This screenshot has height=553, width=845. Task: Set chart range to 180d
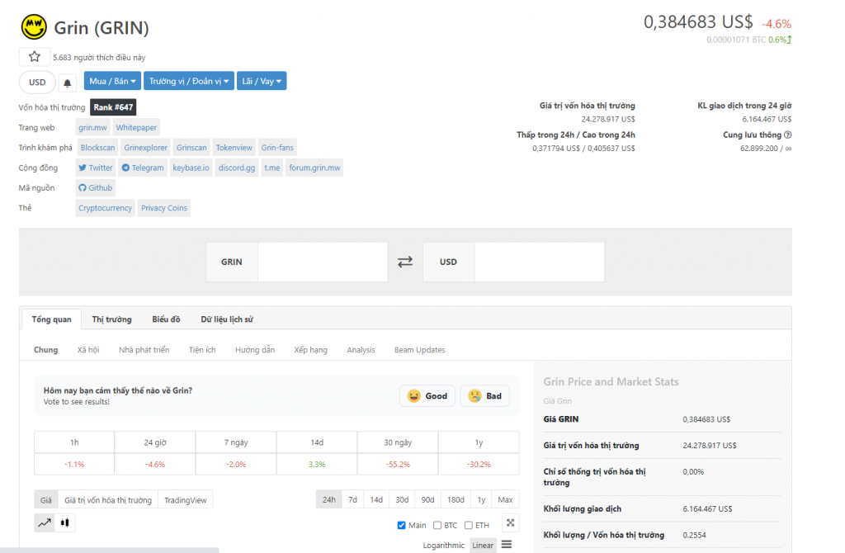(456, 499)
